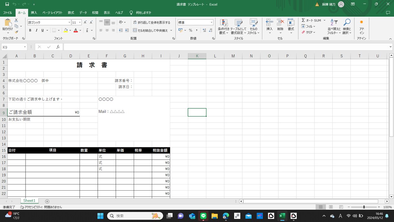This screenshot has width=394, height=222.
Task: Click Cell Styles (セルのスタイル) button
Action: click(254, 27)
